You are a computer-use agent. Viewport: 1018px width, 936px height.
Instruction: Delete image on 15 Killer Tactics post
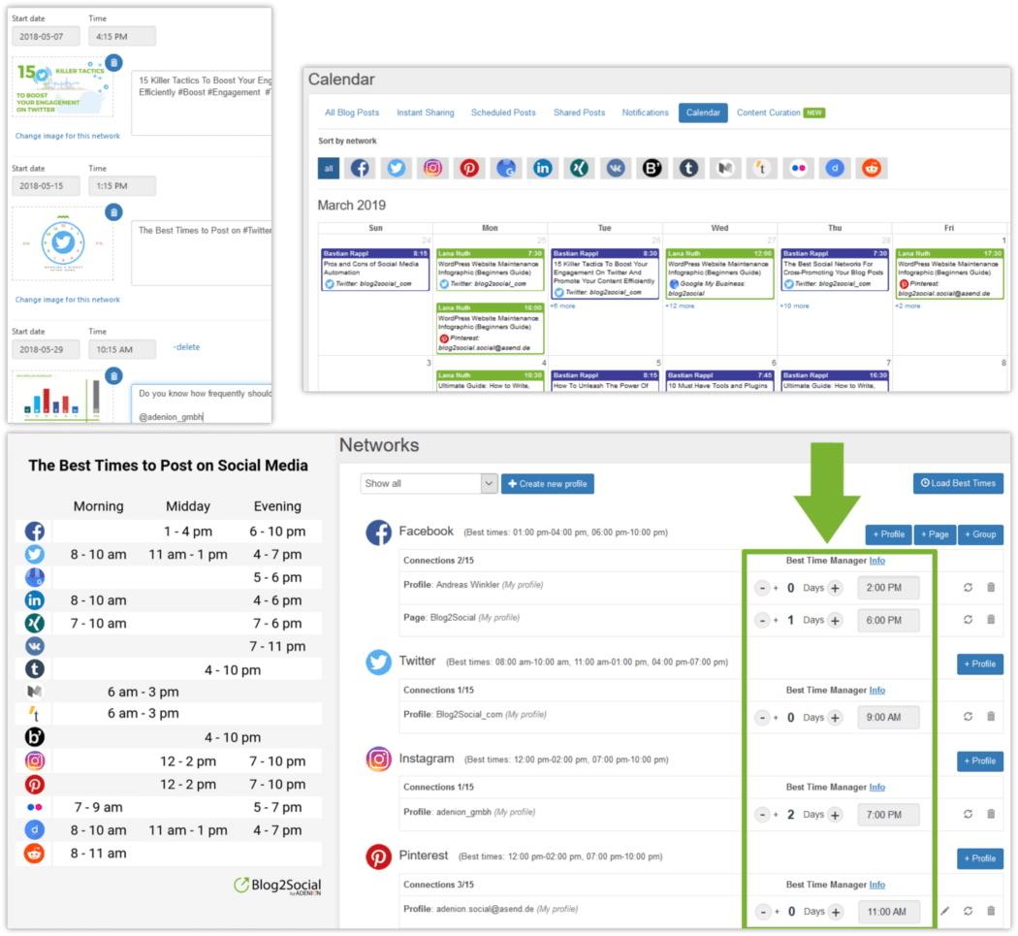pyautogui.click(x=113, y=62)
